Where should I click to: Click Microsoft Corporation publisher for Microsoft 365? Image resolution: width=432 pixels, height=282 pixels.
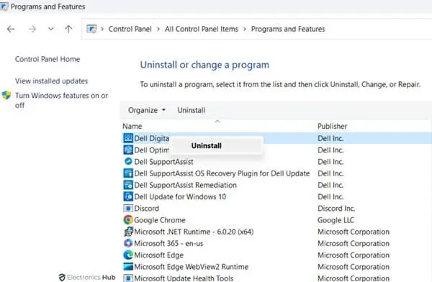[x=354, y=243]
